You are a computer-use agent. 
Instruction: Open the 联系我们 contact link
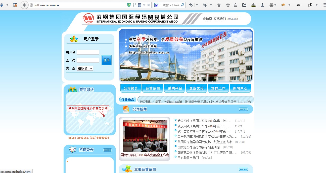pyautogui.click(x=220, y=19)
